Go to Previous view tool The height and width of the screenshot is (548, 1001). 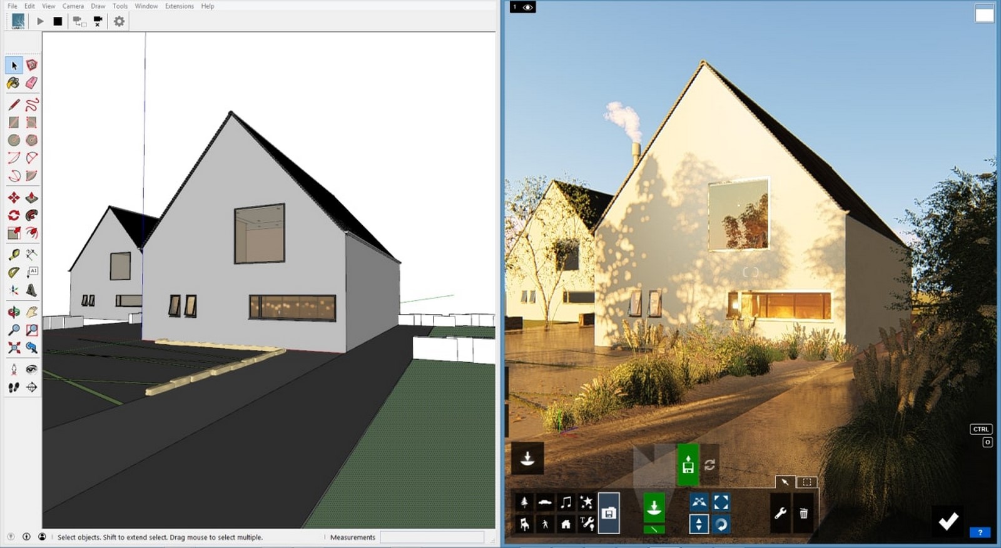coord(31,347)
